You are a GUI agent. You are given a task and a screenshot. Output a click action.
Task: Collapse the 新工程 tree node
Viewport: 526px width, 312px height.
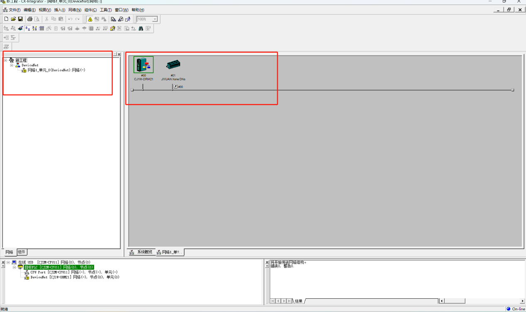5,60
